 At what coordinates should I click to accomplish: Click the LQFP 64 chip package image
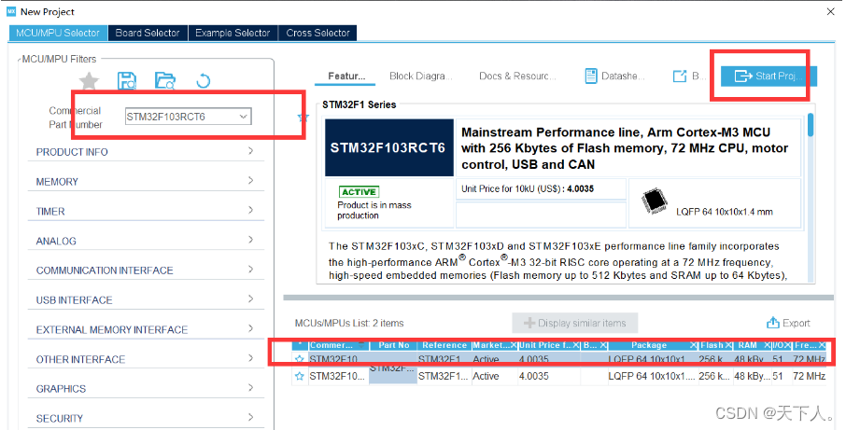coord(654,202)
